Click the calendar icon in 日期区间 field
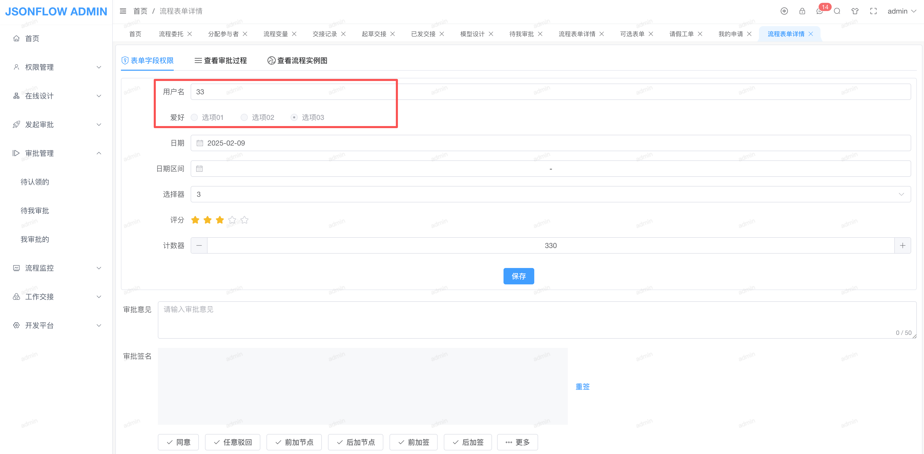924x454 pixels. (x=199, y=169)
